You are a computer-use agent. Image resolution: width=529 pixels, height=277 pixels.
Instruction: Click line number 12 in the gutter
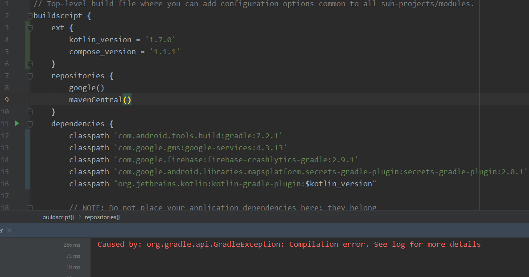click(5, 136)
